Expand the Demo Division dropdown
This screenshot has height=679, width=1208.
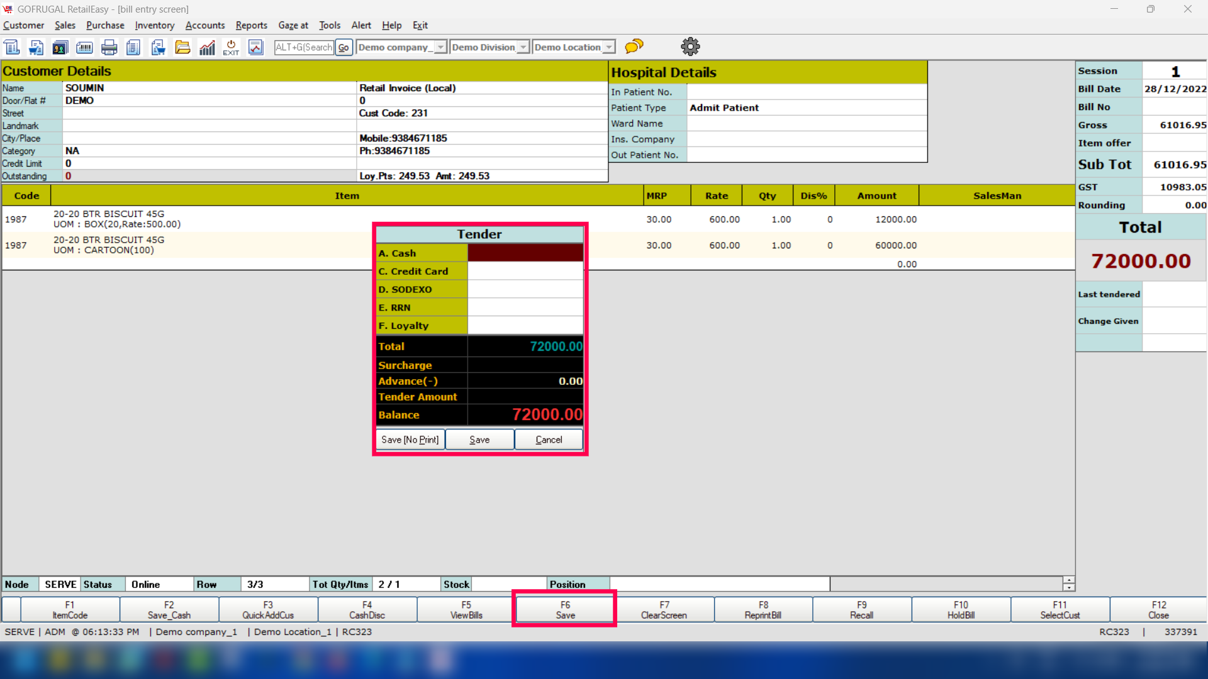click(x=523, y=47)
